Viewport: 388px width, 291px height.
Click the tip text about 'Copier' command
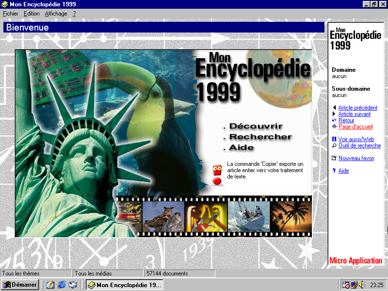(x=265, y=170)
